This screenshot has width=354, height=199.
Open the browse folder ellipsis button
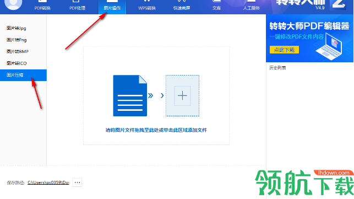pyautogui.click(x=77, y=182)
